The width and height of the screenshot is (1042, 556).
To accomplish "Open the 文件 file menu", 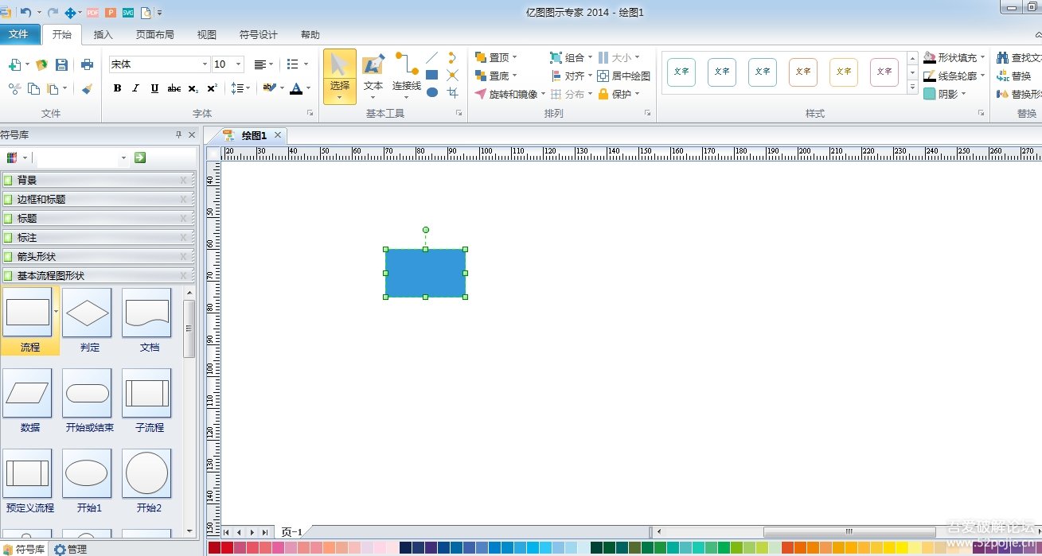I will 18,34.
